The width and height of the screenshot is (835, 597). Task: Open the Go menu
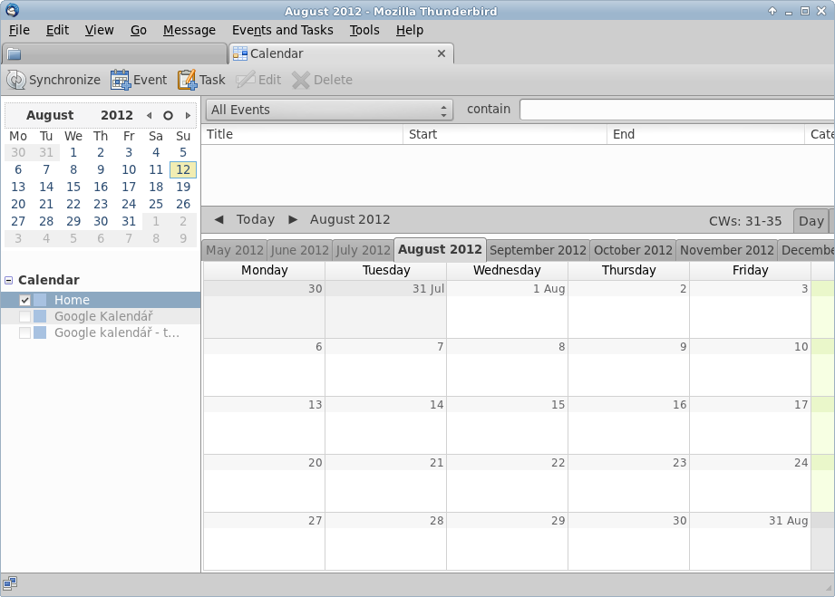click(139, 30)
